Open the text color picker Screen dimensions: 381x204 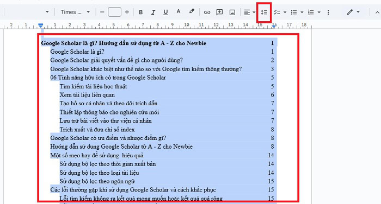[x=179, y=12]
